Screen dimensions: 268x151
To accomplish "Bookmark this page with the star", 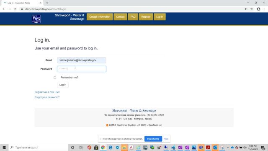I will pyautogui.click(x=252, y=9).
